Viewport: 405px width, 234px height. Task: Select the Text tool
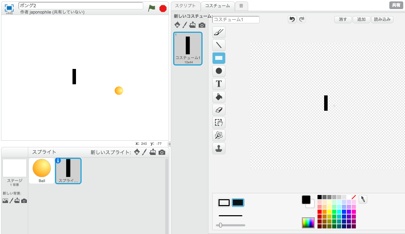tap(219, 84)
